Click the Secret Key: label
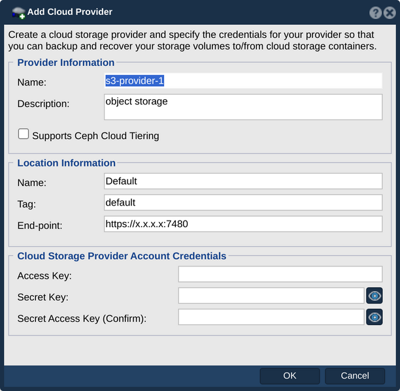The width and height of the screenshot is (400, 391). (43, 297)
